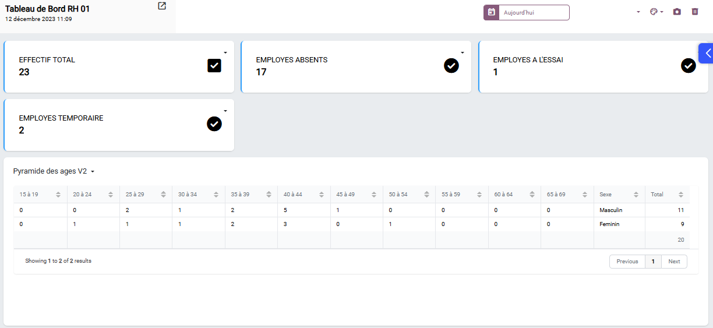Open the EMPLOYES ABSENTS card dropdown arrow
The width and height of the screenshot is (713, 328).
tap(463, 52)
